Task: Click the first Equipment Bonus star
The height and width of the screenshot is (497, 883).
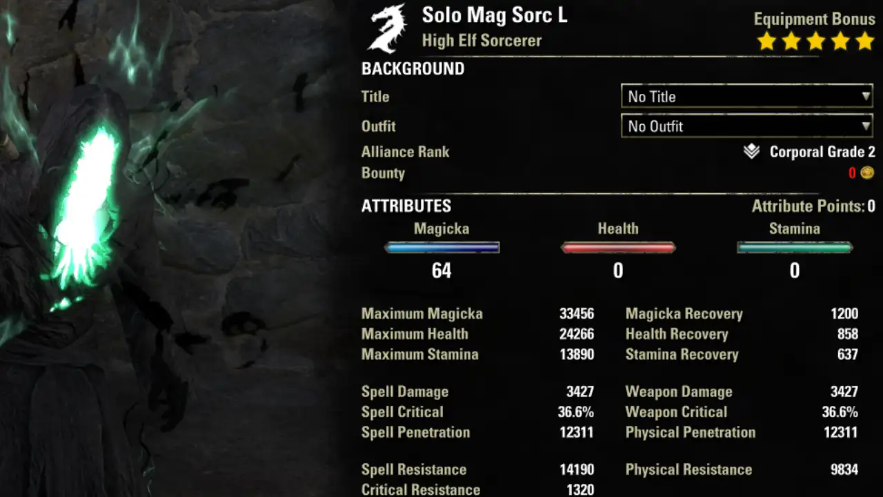Action: 766,41
